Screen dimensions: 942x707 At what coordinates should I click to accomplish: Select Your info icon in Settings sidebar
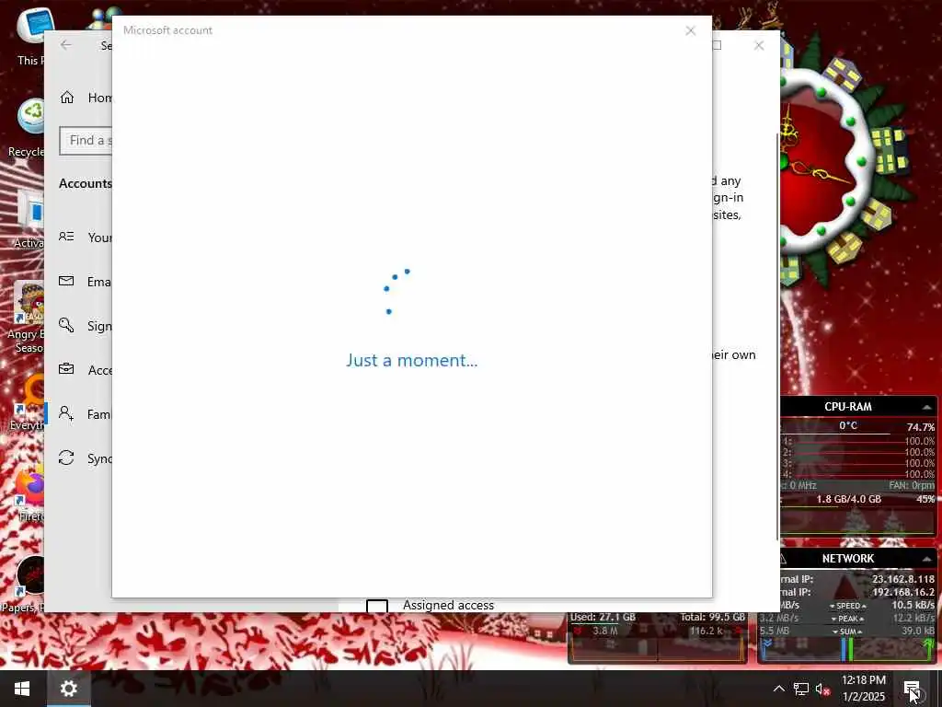coord(66,237)
